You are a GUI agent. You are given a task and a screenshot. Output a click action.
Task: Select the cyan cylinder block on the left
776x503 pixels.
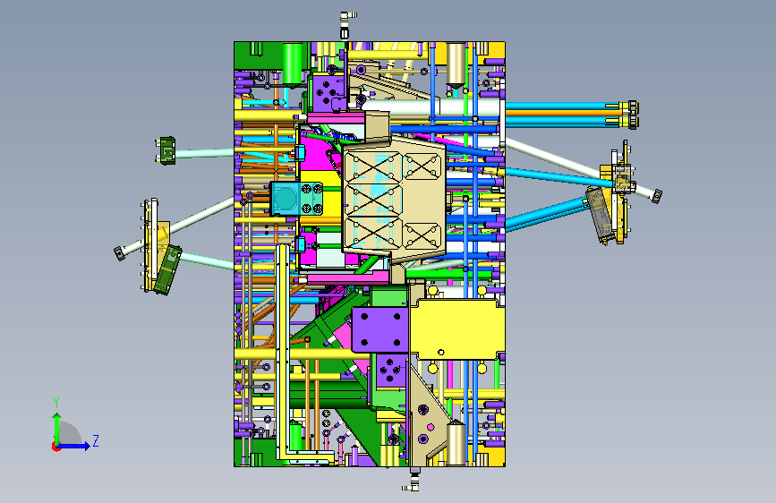(296, 198)
